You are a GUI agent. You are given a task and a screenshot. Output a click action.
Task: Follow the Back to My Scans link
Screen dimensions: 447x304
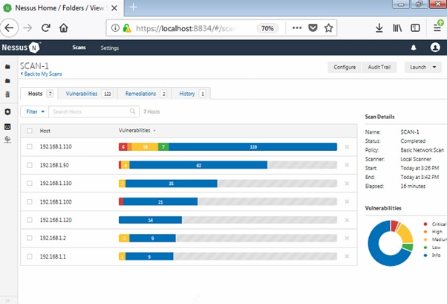[x=42, y=75]
